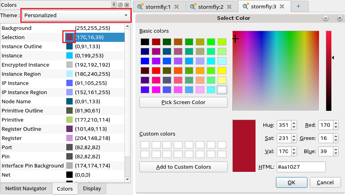Switch to the Netlist Navigator tab
Image resolution: width=345 pixels, height=195 pixels.
[x=26, y=189]
